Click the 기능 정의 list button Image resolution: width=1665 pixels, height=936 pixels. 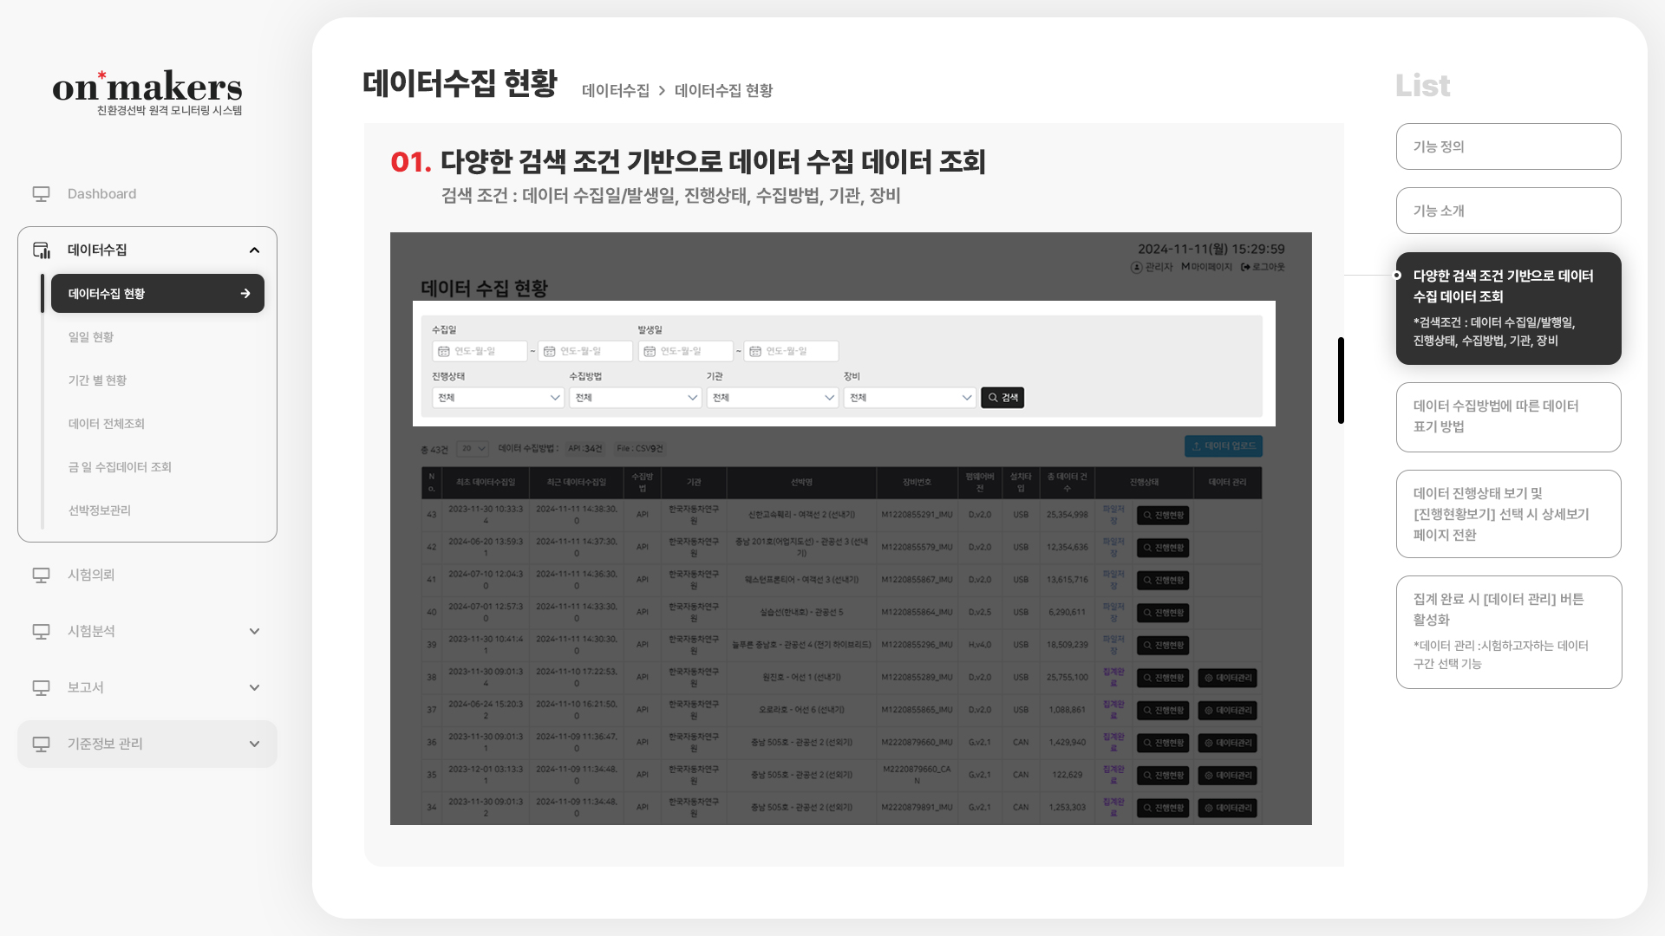pos(1508,146)
